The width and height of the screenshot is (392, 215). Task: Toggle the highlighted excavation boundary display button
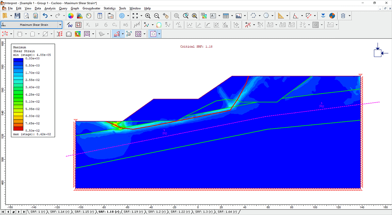coord(153,34)
